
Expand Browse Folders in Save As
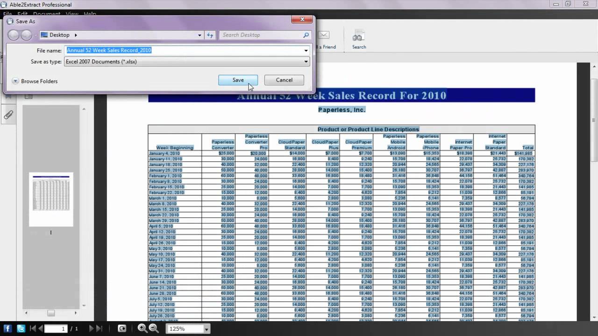click(x=35, y=81)
